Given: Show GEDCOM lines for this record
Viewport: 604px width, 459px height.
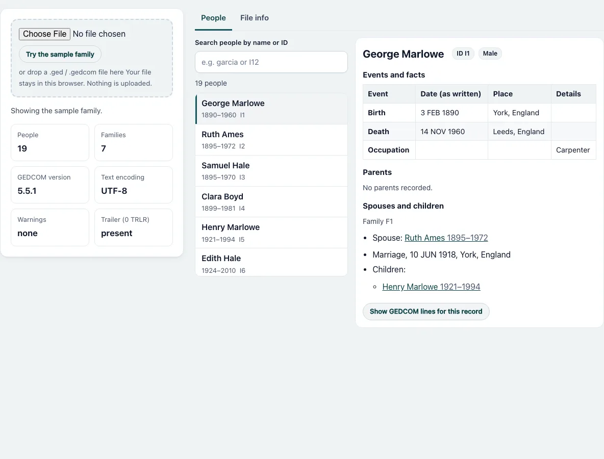Looking at the screenshot, I should [426, 312].
